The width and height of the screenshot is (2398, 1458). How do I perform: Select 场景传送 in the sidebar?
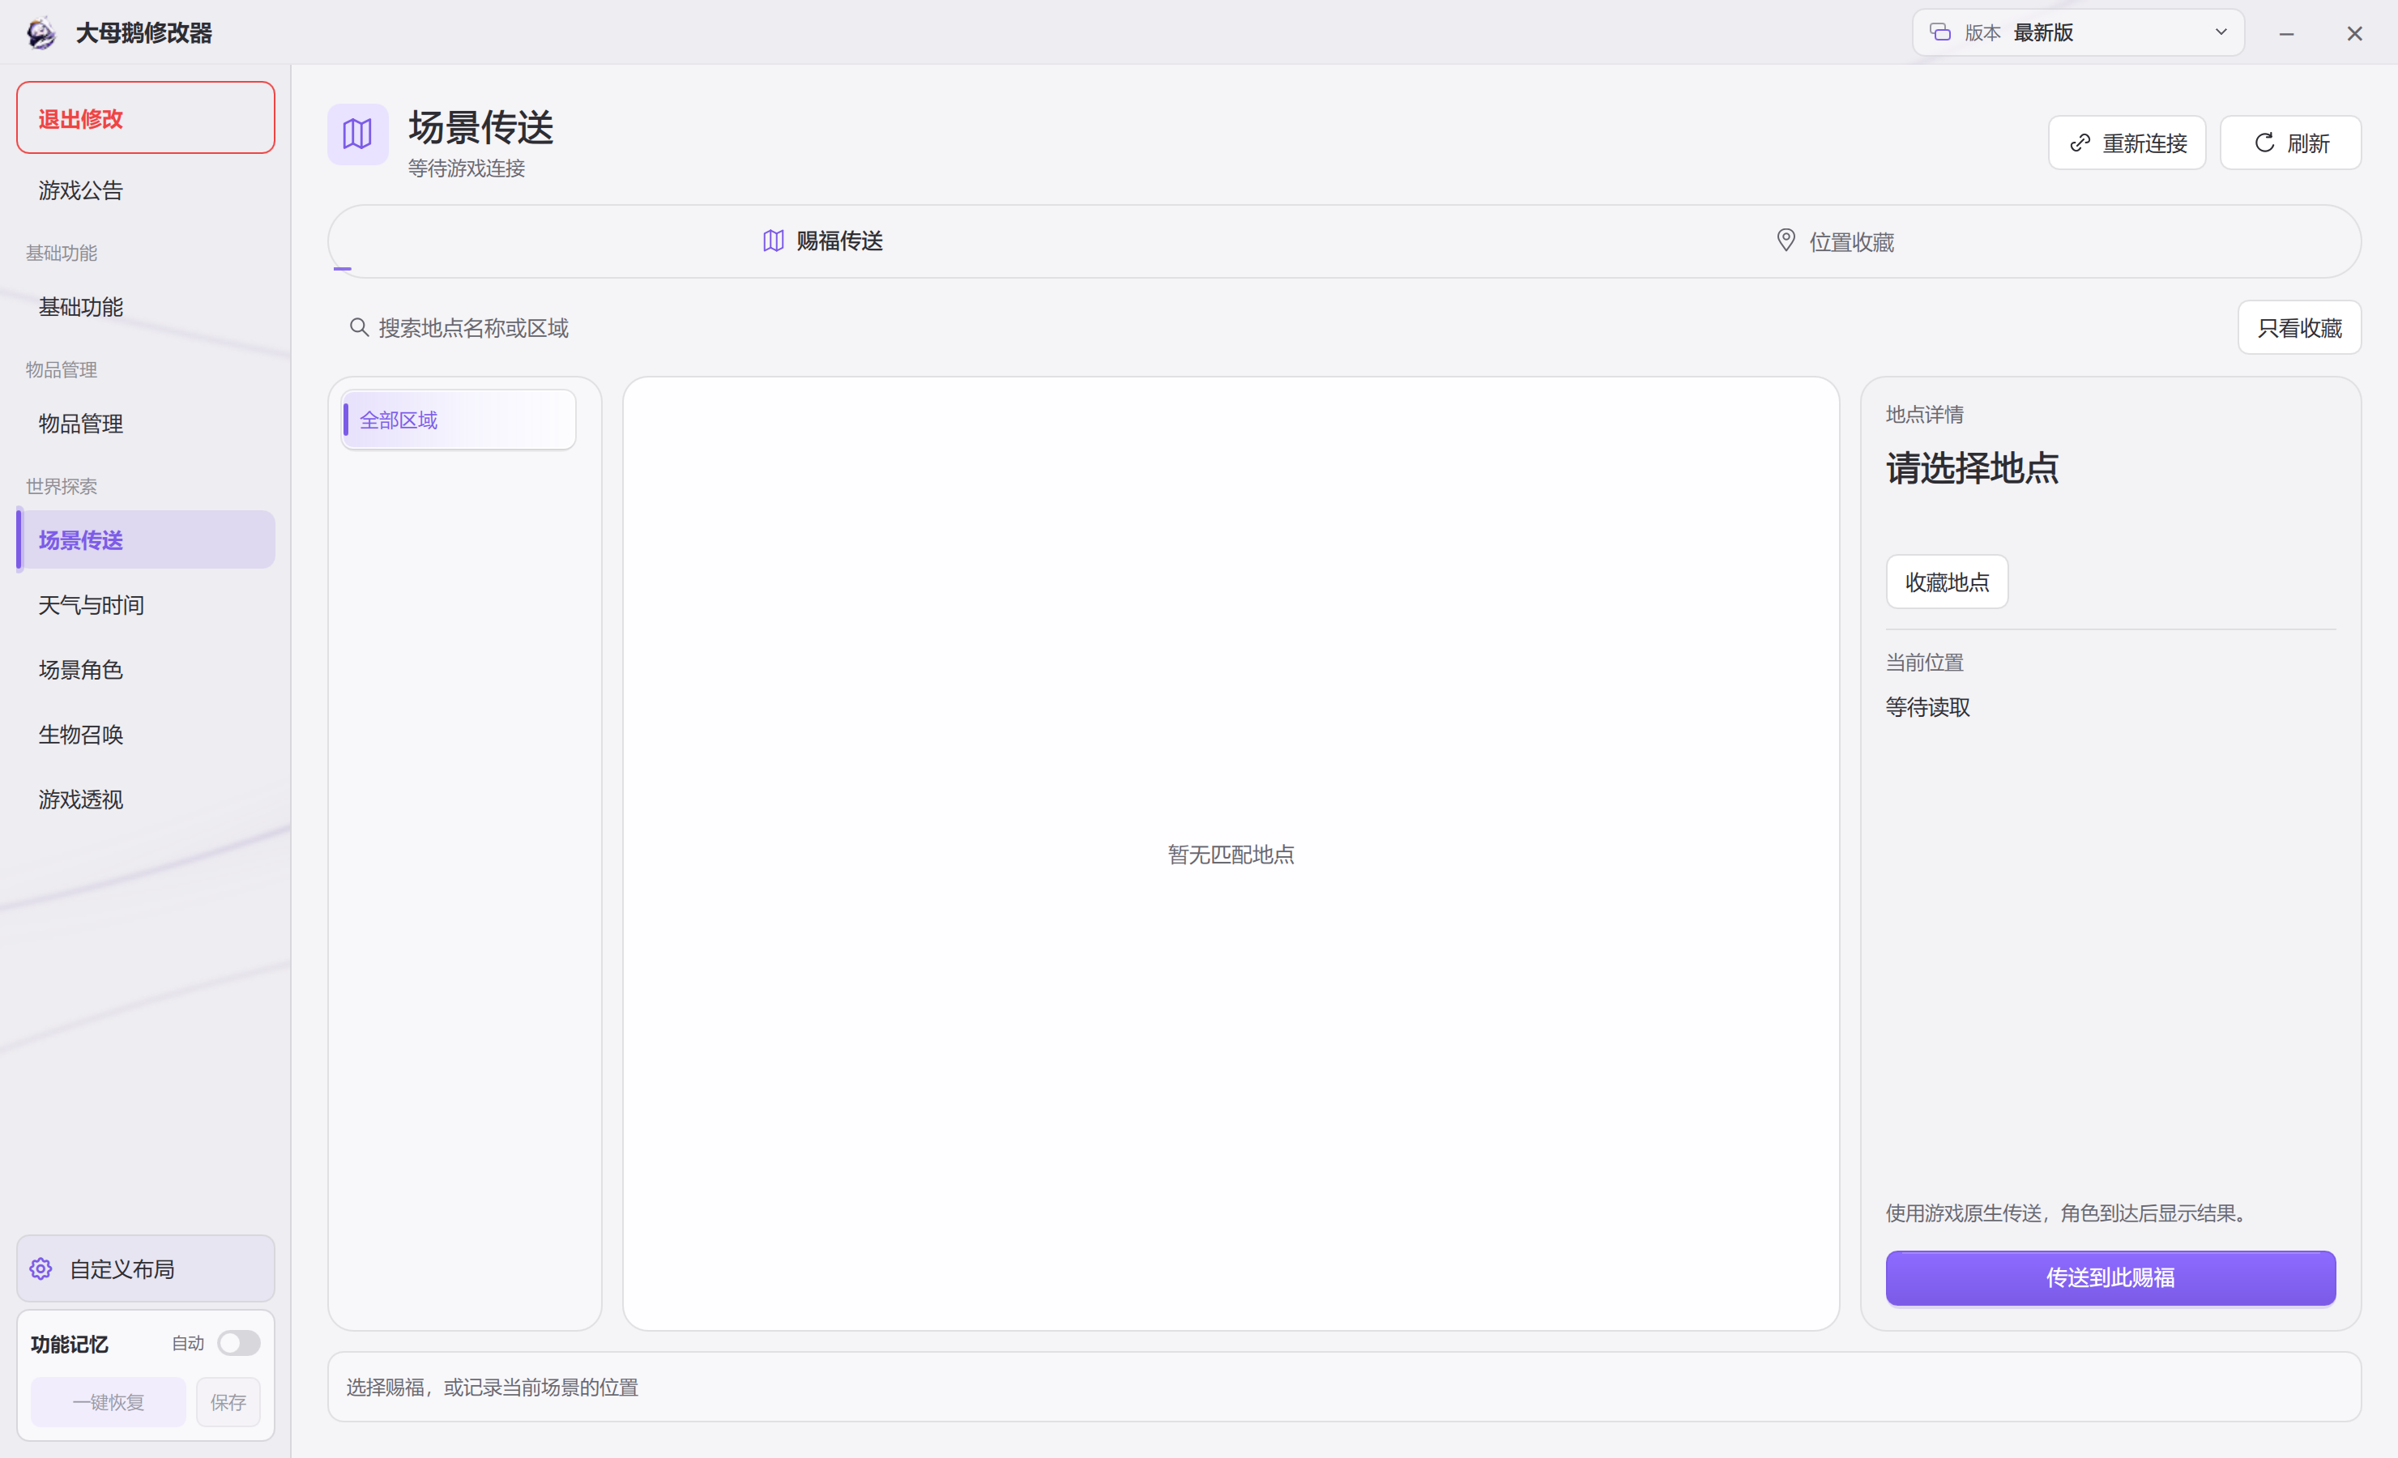coord(146,540)
